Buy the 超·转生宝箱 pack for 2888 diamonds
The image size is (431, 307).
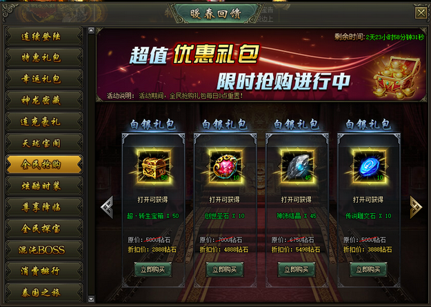tap(153, 269)
